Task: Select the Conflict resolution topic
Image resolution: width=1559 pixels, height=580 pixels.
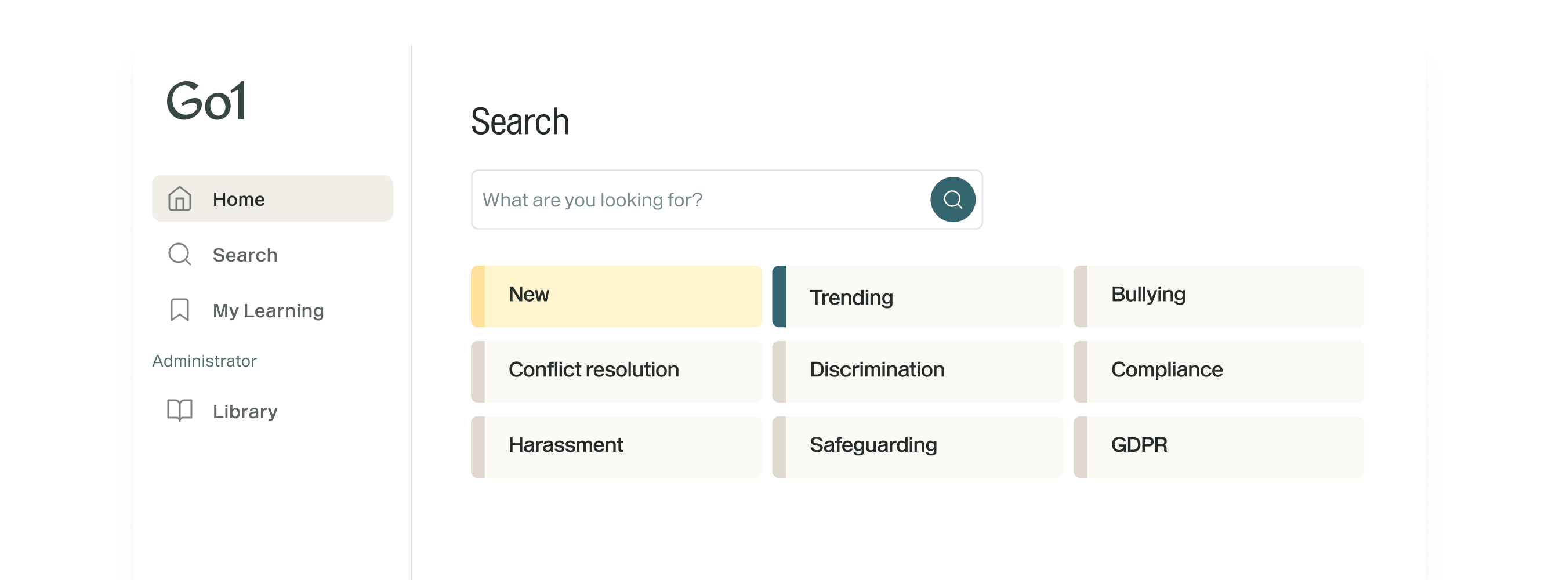Action: (616, 371)
